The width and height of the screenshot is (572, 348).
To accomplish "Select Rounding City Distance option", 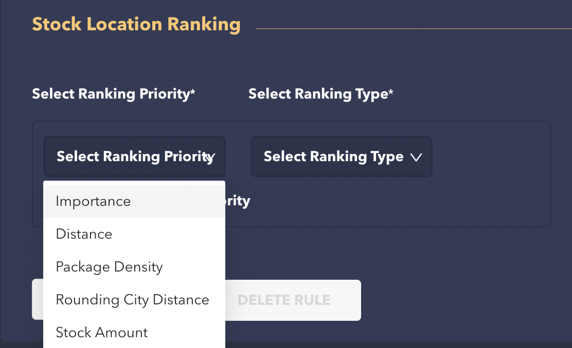I will click(132, 300).
